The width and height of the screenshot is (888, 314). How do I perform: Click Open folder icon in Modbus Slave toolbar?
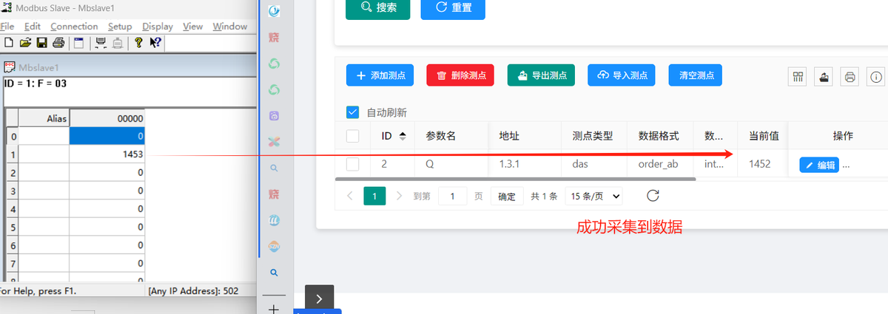[25, 43]
